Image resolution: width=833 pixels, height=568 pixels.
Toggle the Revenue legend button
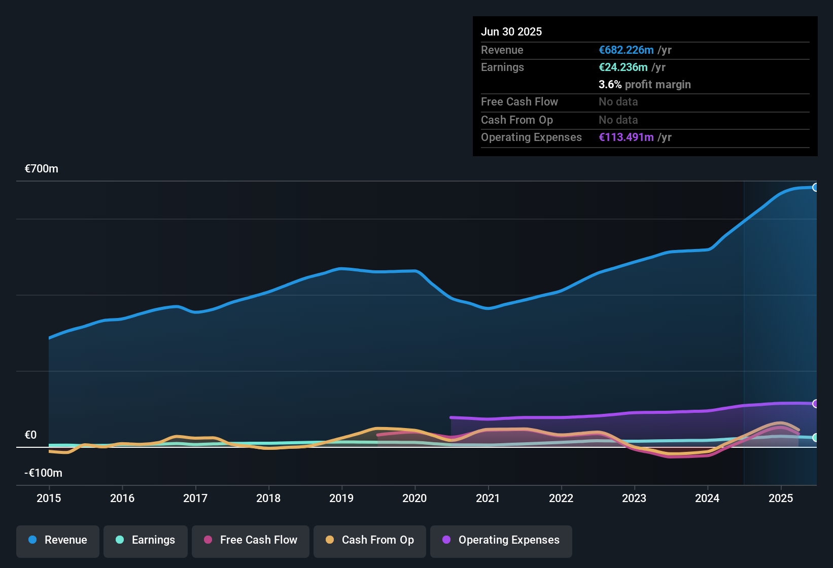pyautogui.click(x=58, y=540)
